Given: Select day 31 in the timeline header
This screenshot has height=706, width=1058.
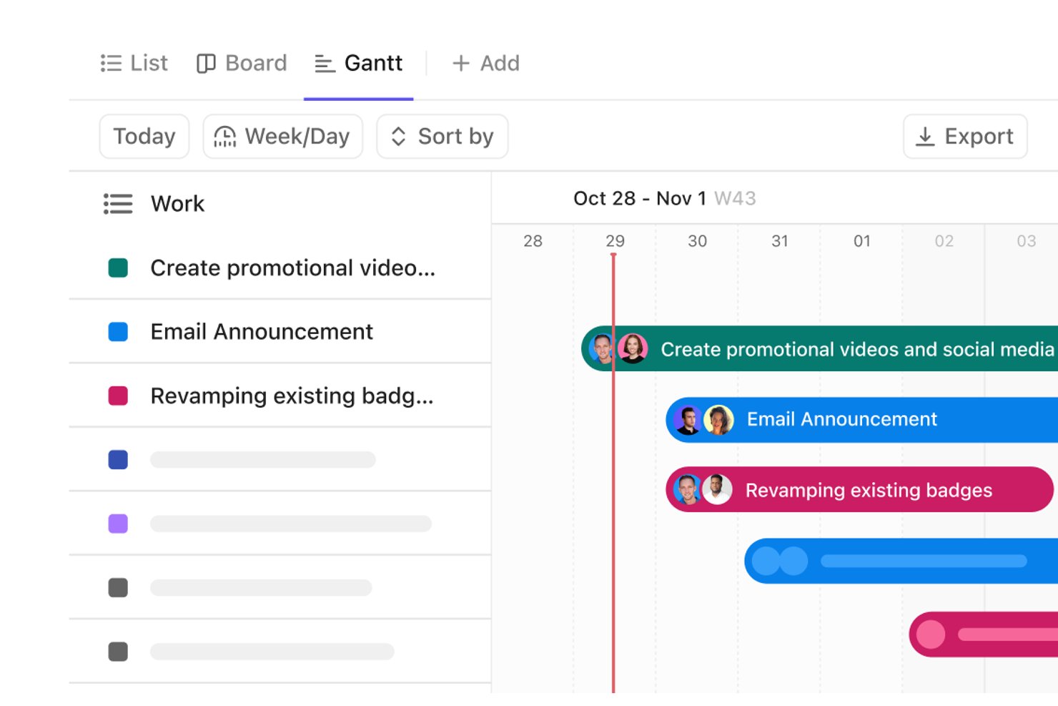Looking at the screenshot, I should [780, 241].
